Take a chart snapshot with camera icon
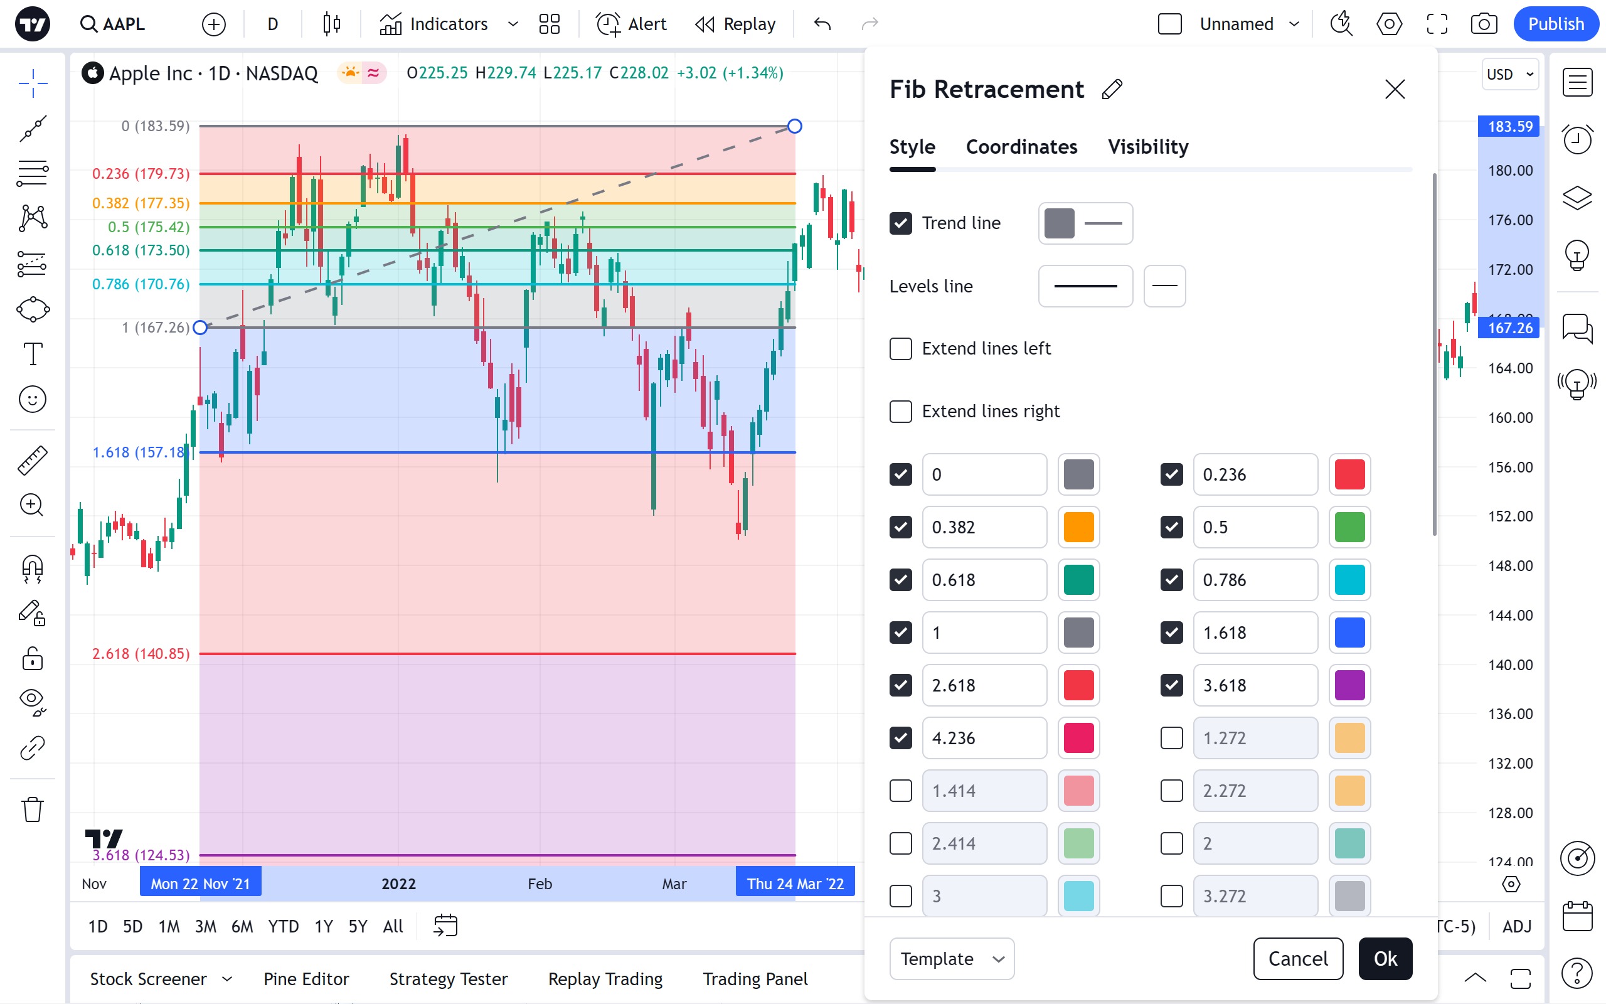Image resolution: width=1606 pixels, height=1004 pixels. coord(1483,24)
